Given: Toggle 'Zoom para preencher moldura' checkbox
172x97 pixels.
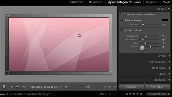Looking at the screenshot, I should pyautogui.click(x=122, y=14).
